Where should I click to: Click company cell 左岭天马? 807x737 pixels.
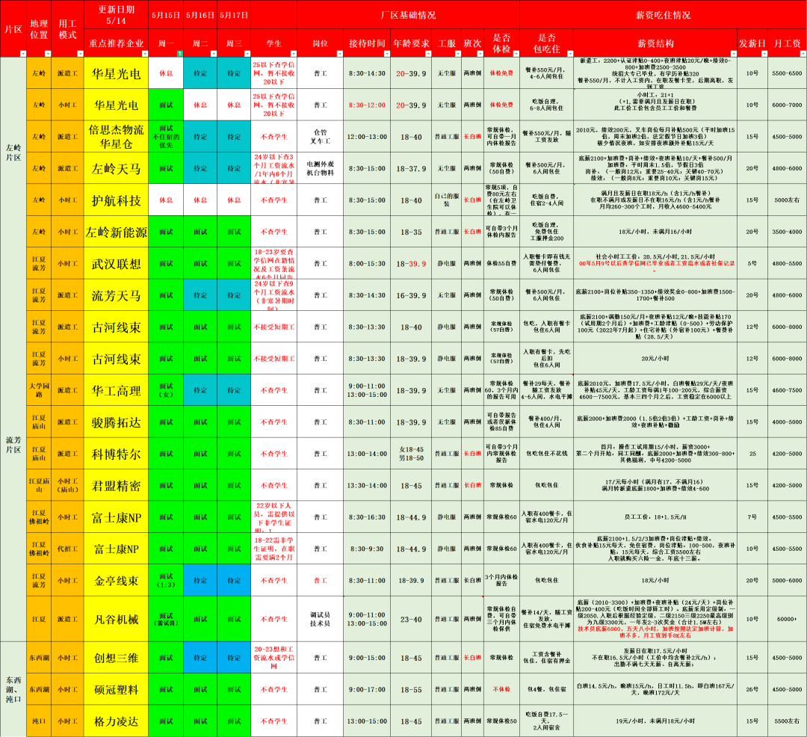(x=116, y=168)
